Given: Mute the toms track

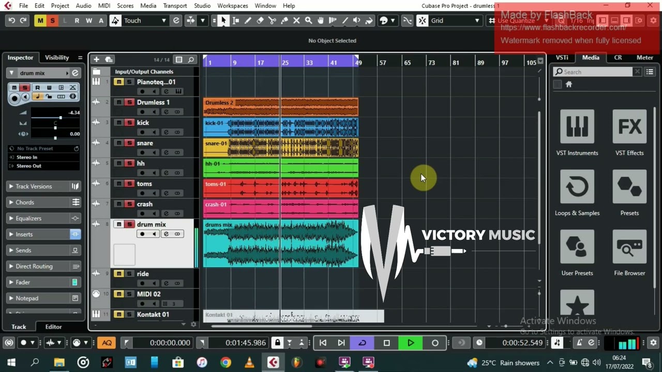Looking at the screenshot, I should click(x=119, y=183).
